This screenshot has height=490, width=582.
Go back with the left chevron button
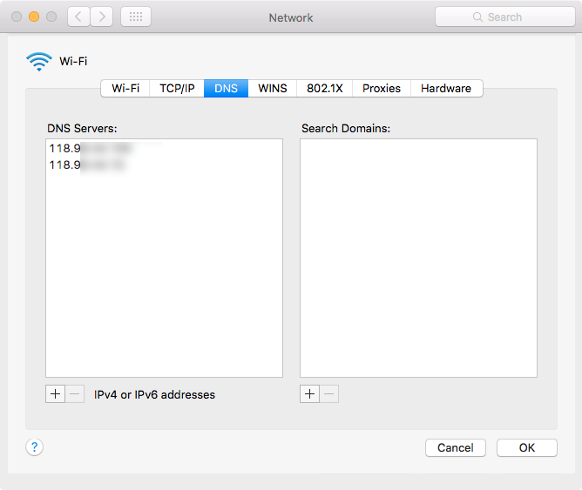[x=78, y=17]
